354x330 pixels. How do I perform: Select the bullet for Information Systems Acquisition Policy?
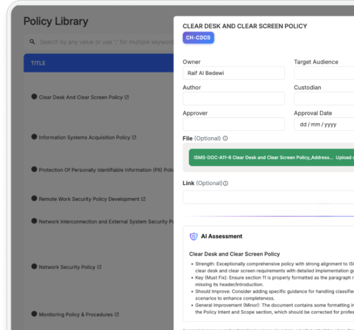coord(34,137)
